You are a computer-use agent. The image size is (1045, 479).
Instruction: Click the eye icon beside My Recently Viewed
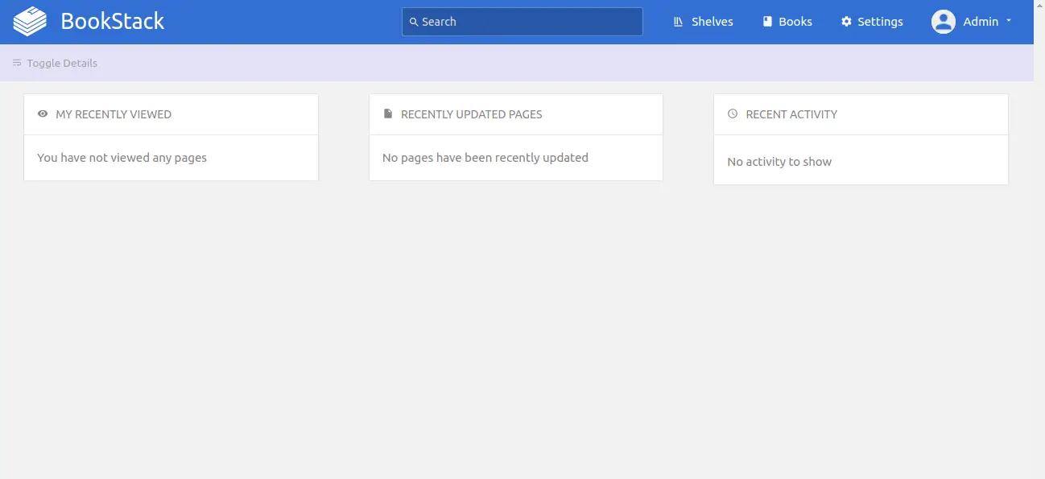(43, 114)
